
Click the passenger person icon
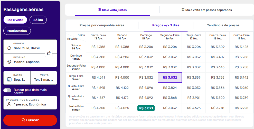click(9, 104)
